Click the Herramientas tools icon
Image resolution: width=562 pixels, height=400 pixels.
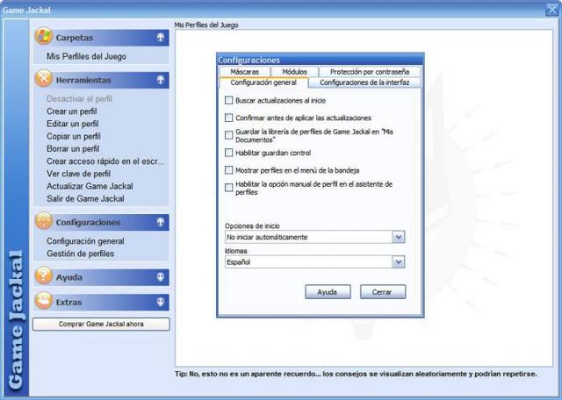pyautogui.click(x=44, y=79)
